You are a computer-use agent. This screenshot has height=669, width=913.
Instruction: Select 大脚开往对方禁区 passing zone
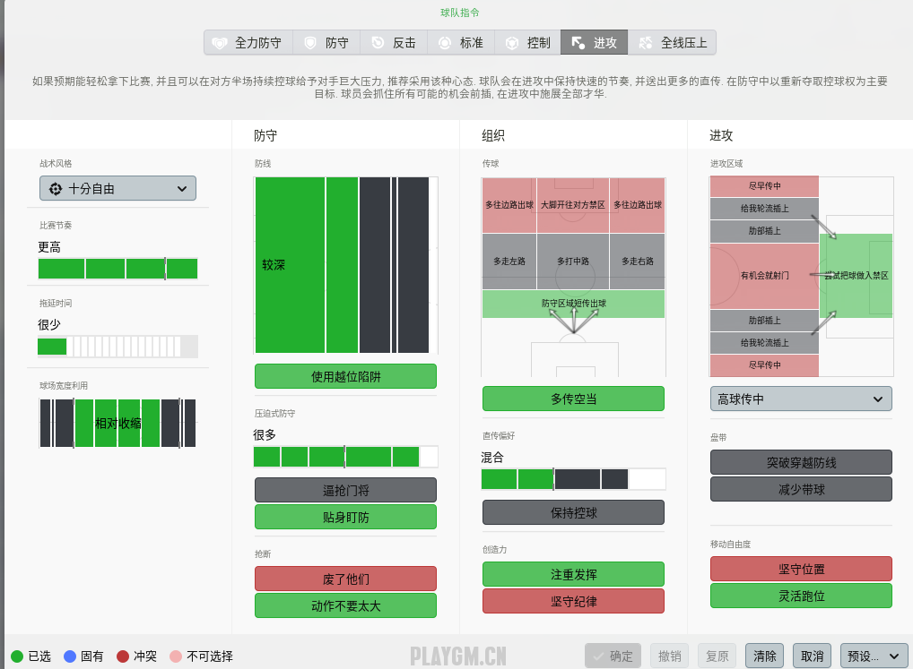coord(573,205)
